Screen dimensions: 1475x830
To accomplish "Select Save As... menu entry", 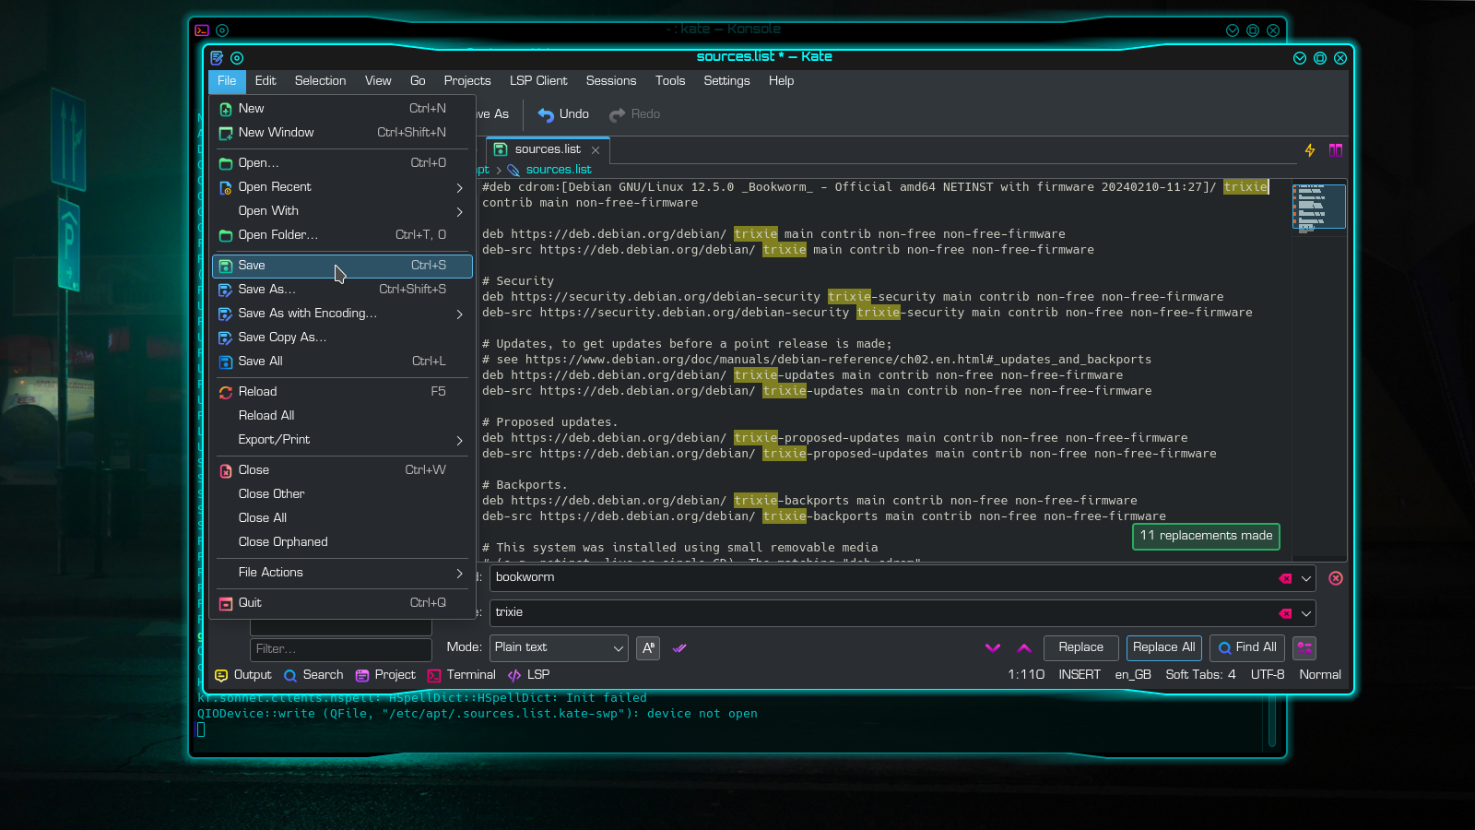I will (342, 290).
